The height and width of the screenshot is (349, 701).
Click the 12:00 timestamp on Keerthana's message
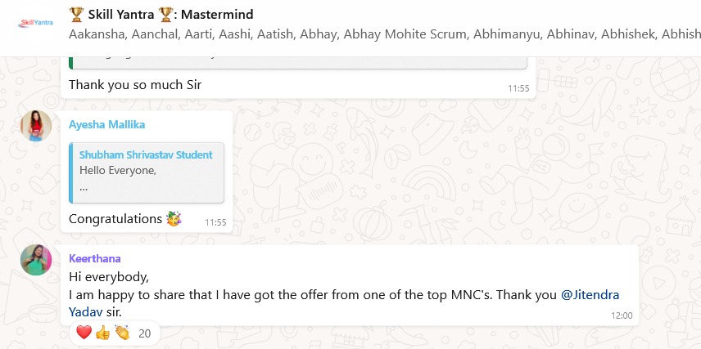622,315
